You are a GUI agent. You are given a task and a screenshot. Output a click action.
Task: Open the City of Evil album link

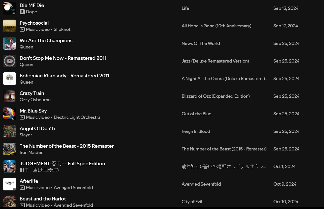point(192,202)
